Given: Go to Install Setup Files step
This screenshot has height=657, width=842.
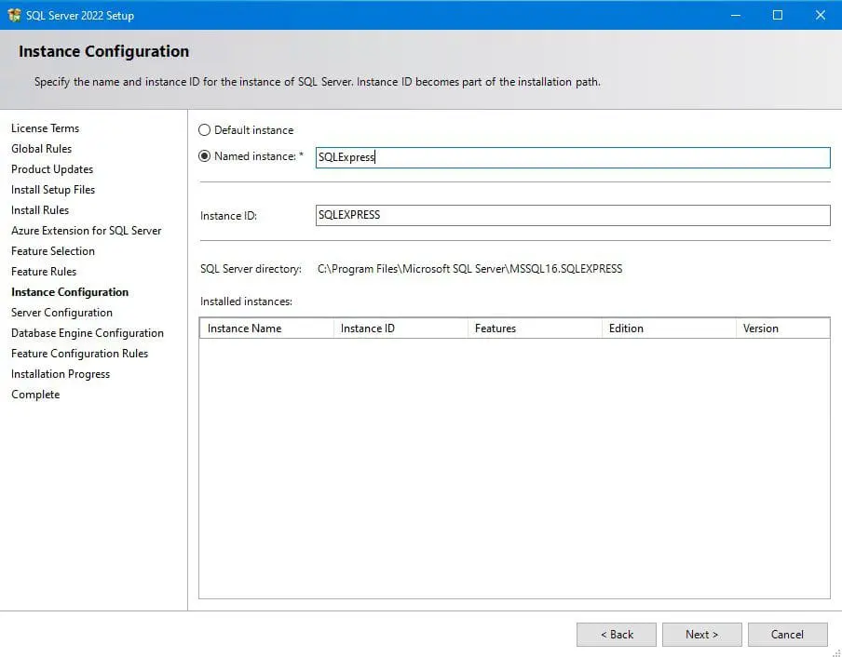Looking at the screenshot, I should pos(52,189).
